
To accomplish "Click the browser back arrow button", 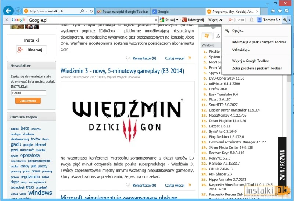I will tap(8, 11).
